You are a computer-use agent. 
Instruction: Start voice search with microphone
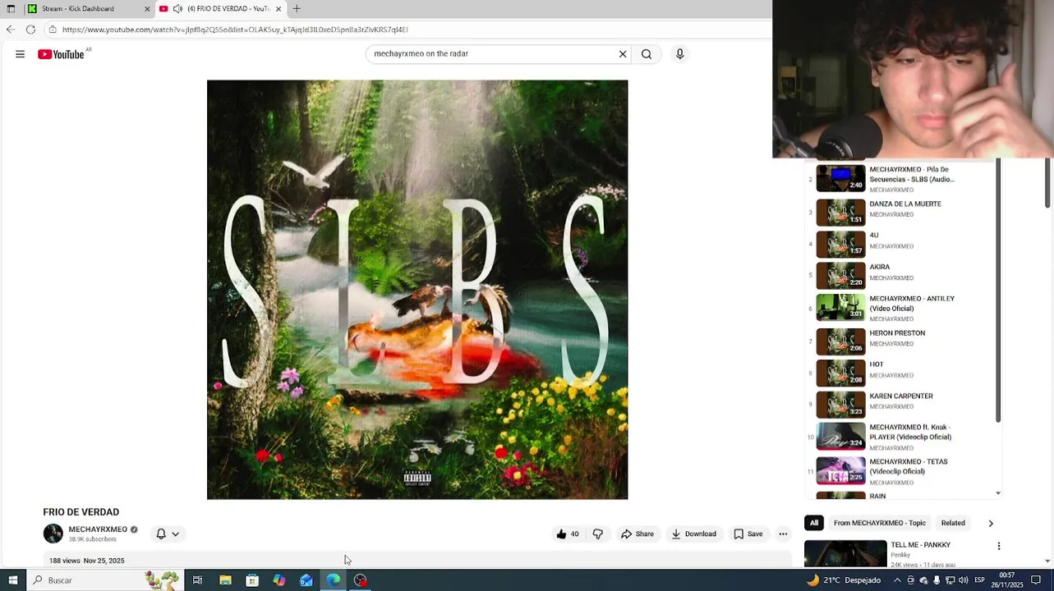coord(679,54)
